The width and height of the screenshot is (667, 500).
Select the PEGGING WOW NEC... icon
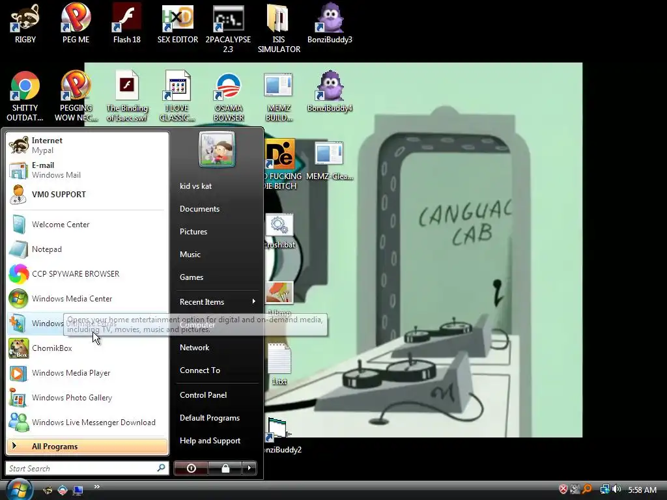[76, 96]
